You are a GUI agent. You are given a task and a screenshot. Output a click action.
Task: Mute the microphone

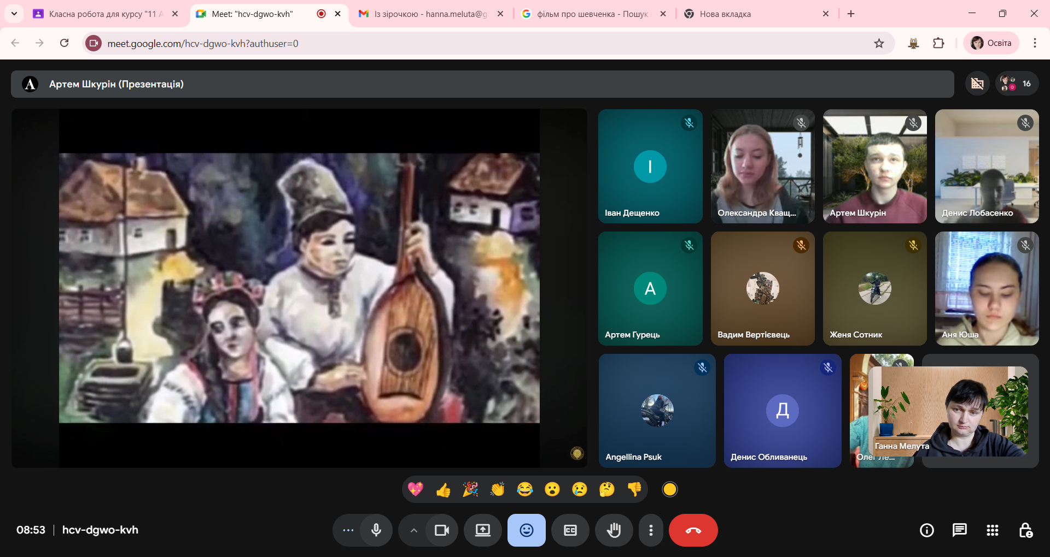pyautogui.click(x=376, y=530)
